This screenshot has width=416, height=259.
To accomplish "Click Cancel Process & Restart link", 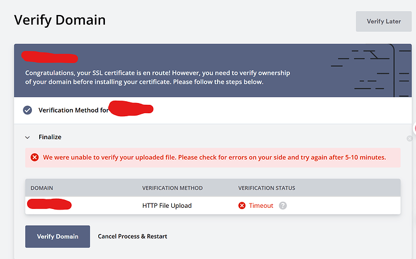I will pos(133,236).
